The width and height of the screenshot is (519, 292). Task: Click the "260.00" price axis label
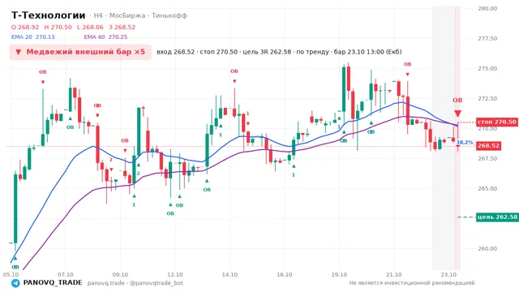[487, 248]
